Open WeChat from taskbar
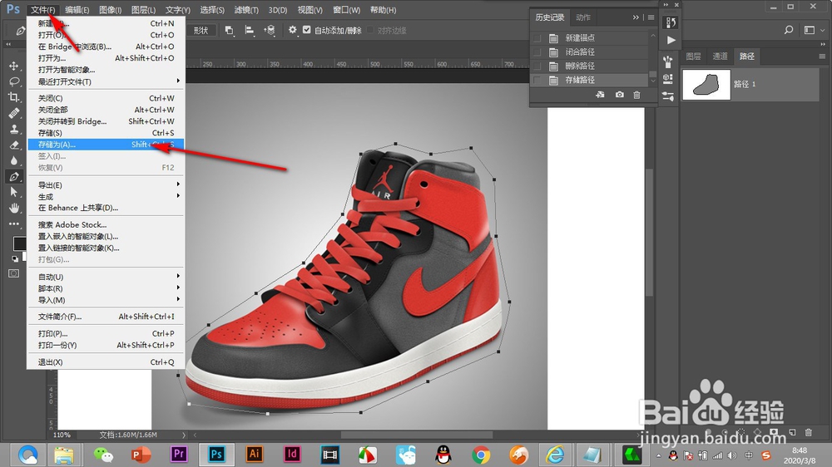Image resolution: width=832 pixels, height=467 pixels. click(103, 455)
